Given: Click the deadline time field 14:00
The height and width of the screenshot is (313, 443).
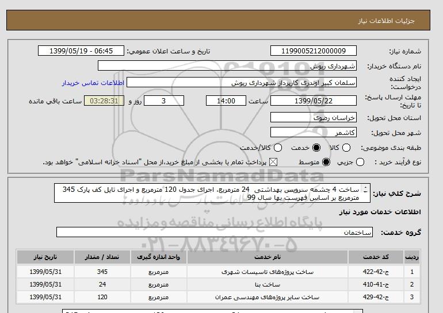Looking at the screenshot, I should tap(226, 101).
